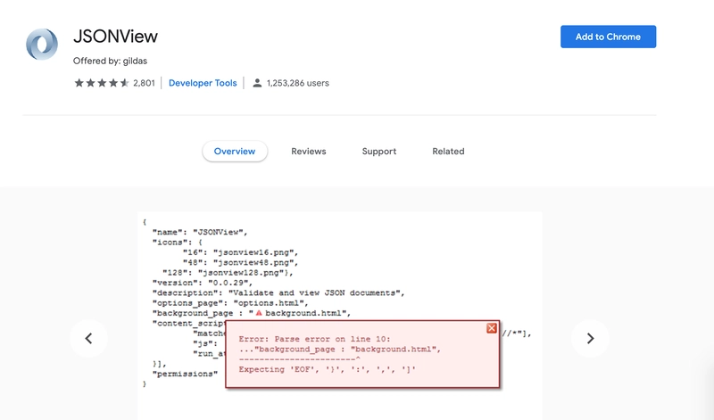Viewport: 714px width, 420px height.
Task: Select the Overview tab
Action: coord(235,151)
